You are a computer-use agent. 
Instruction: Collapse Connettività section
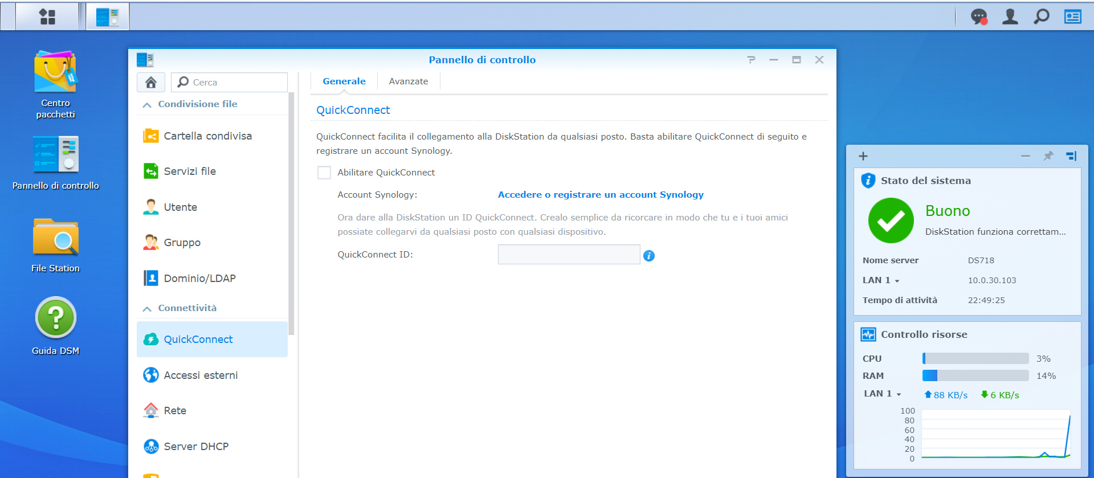(147, 309)
